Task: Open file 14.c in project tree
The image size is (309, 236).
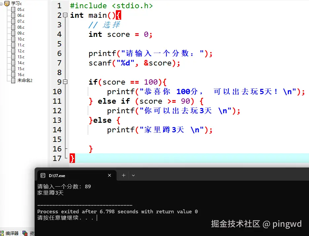Action: pos(21,63)
